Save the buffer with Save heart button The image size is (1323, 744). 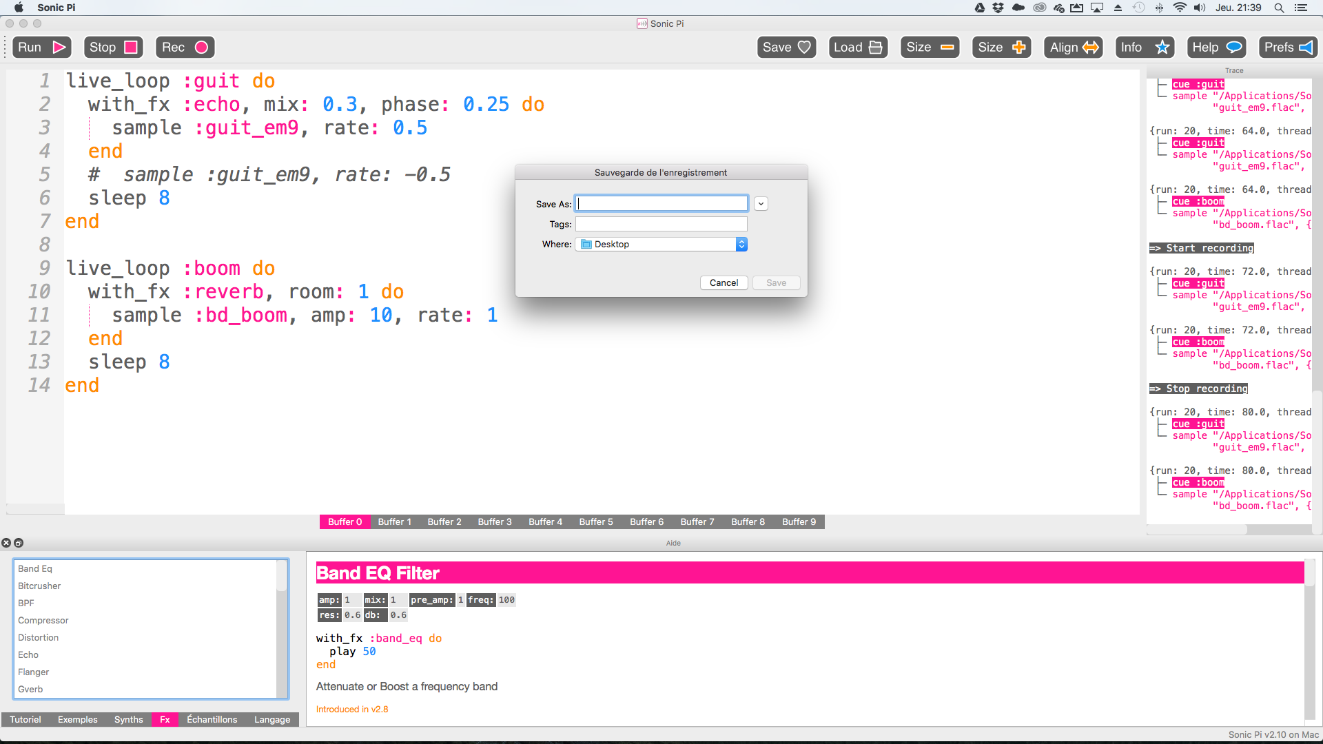click(786, 47)
